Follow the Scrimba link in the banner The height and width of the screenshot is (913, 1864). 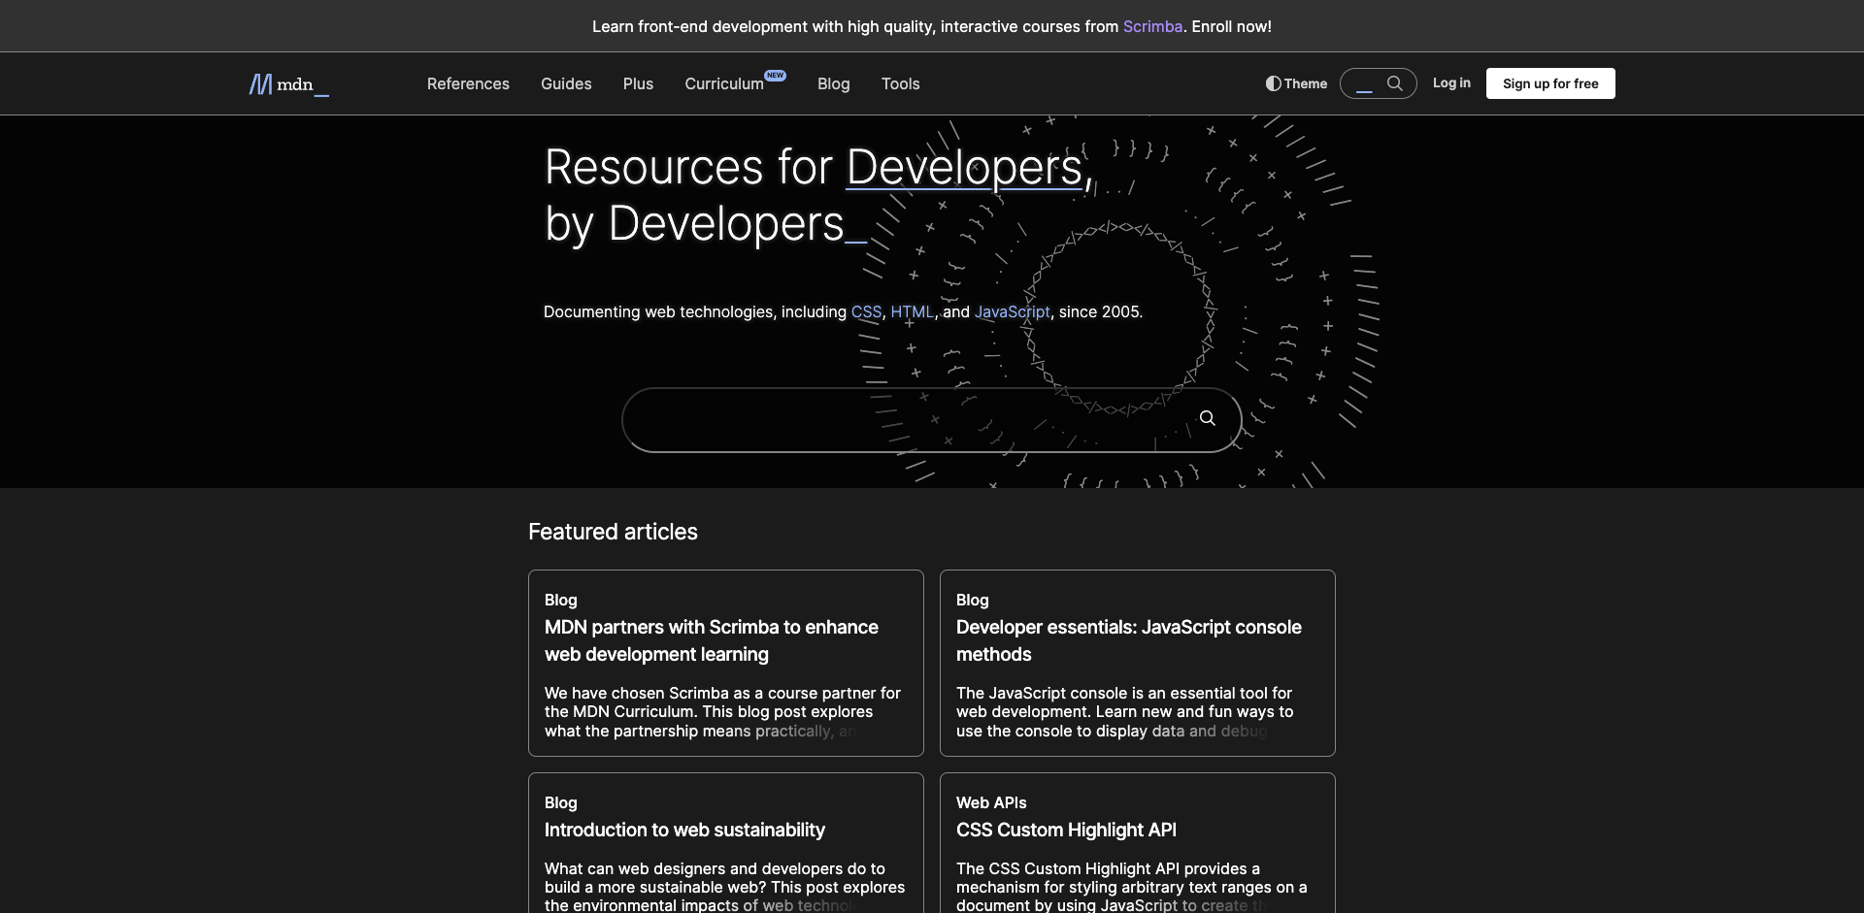(x=1151, y=26)
